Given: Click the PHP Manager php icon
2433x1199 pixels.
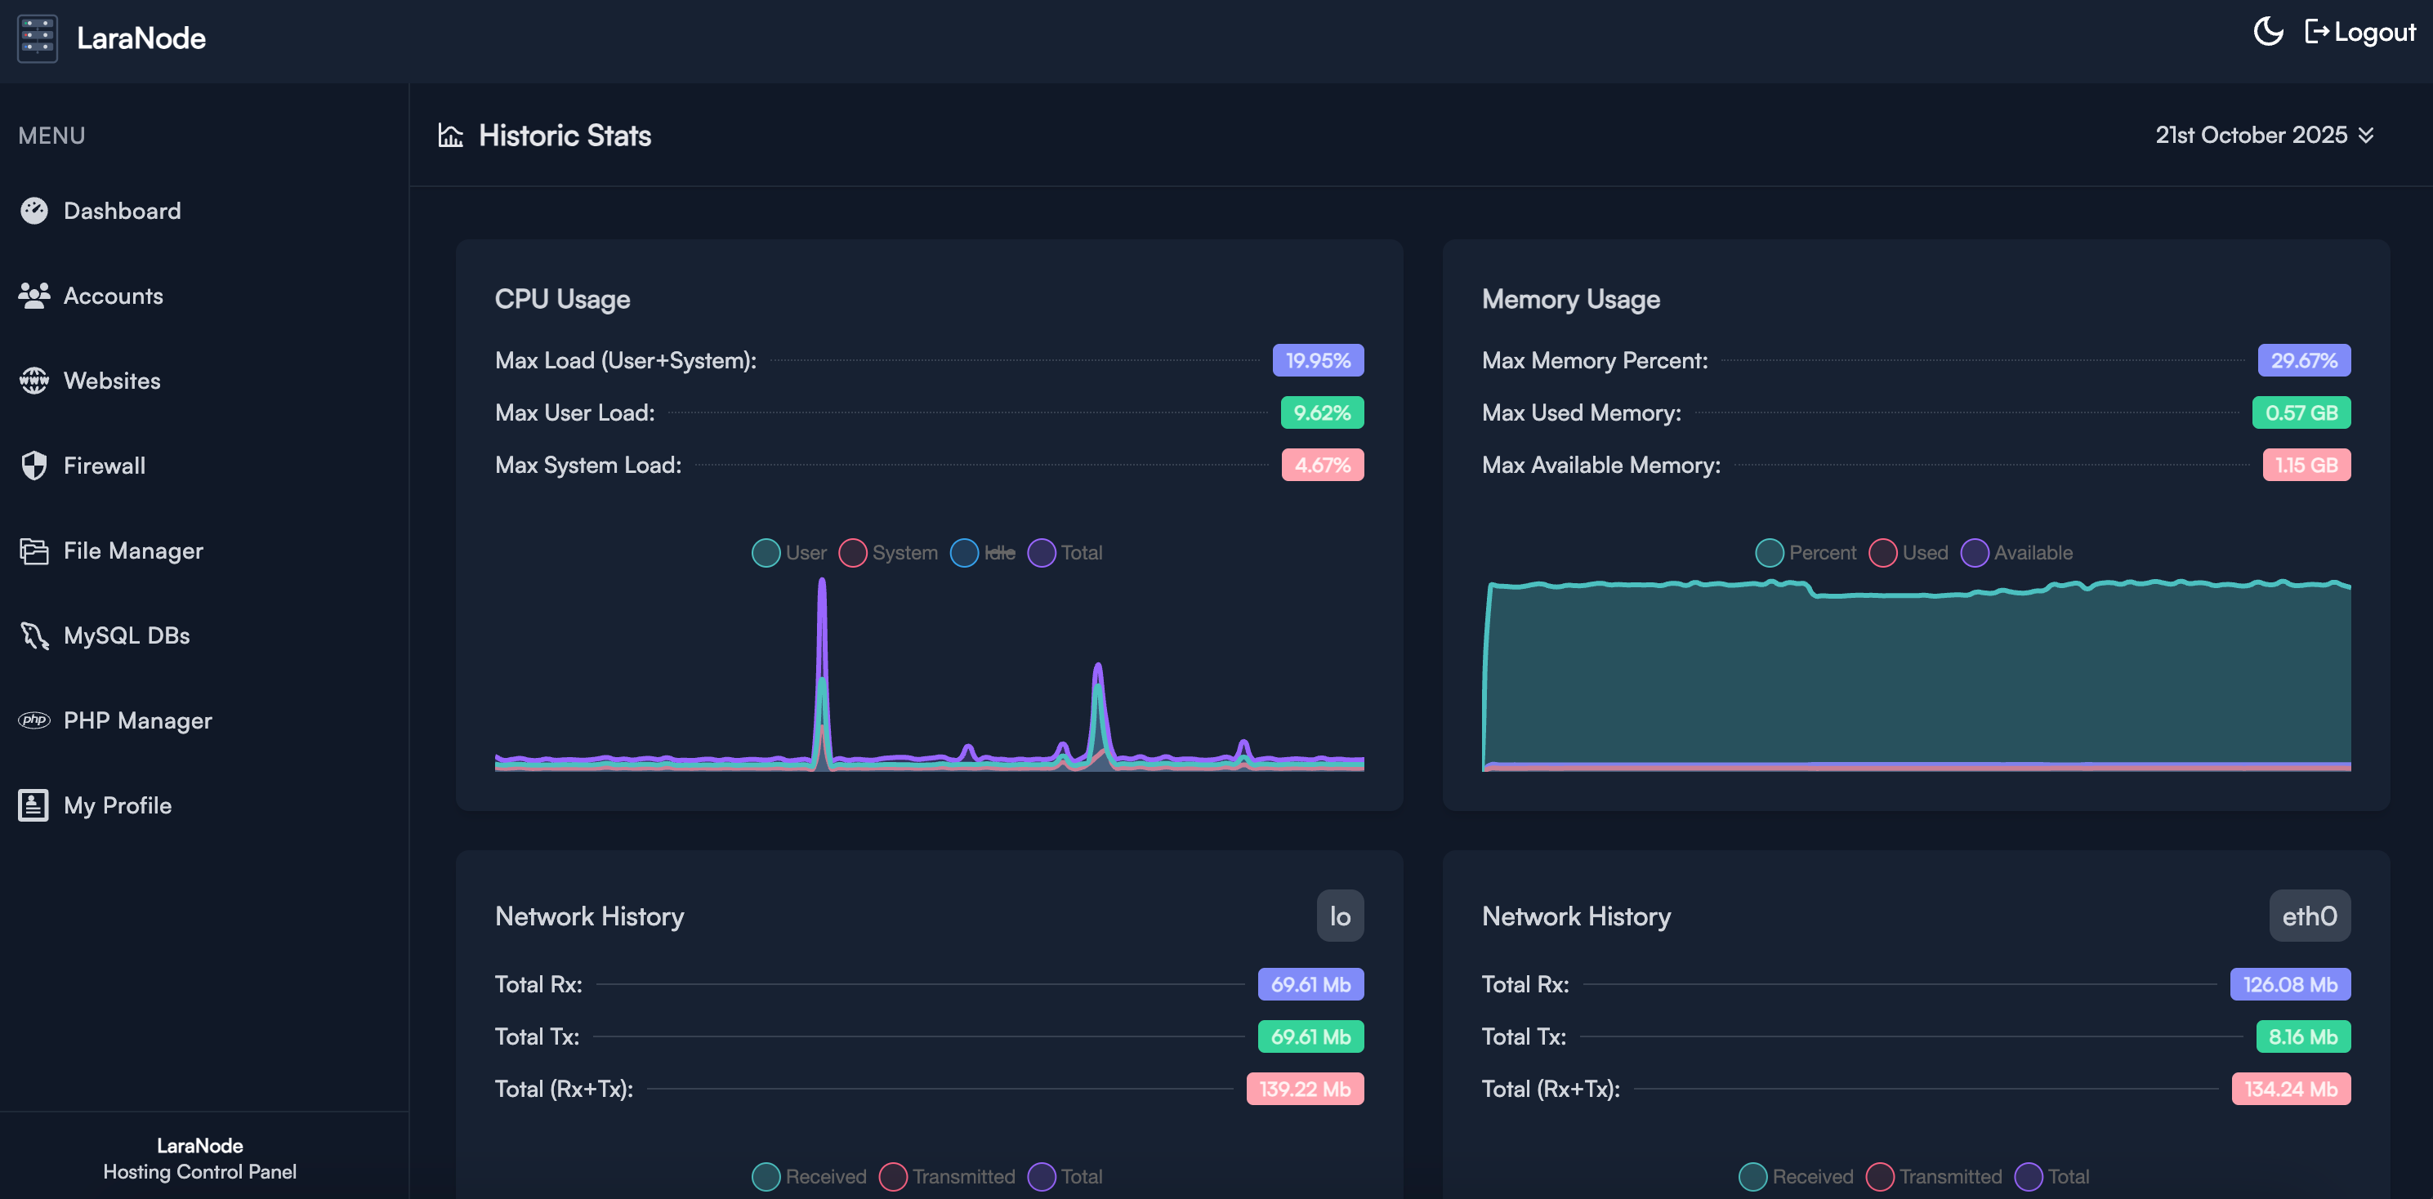Looking at the screenshot, I should point(34,720).
